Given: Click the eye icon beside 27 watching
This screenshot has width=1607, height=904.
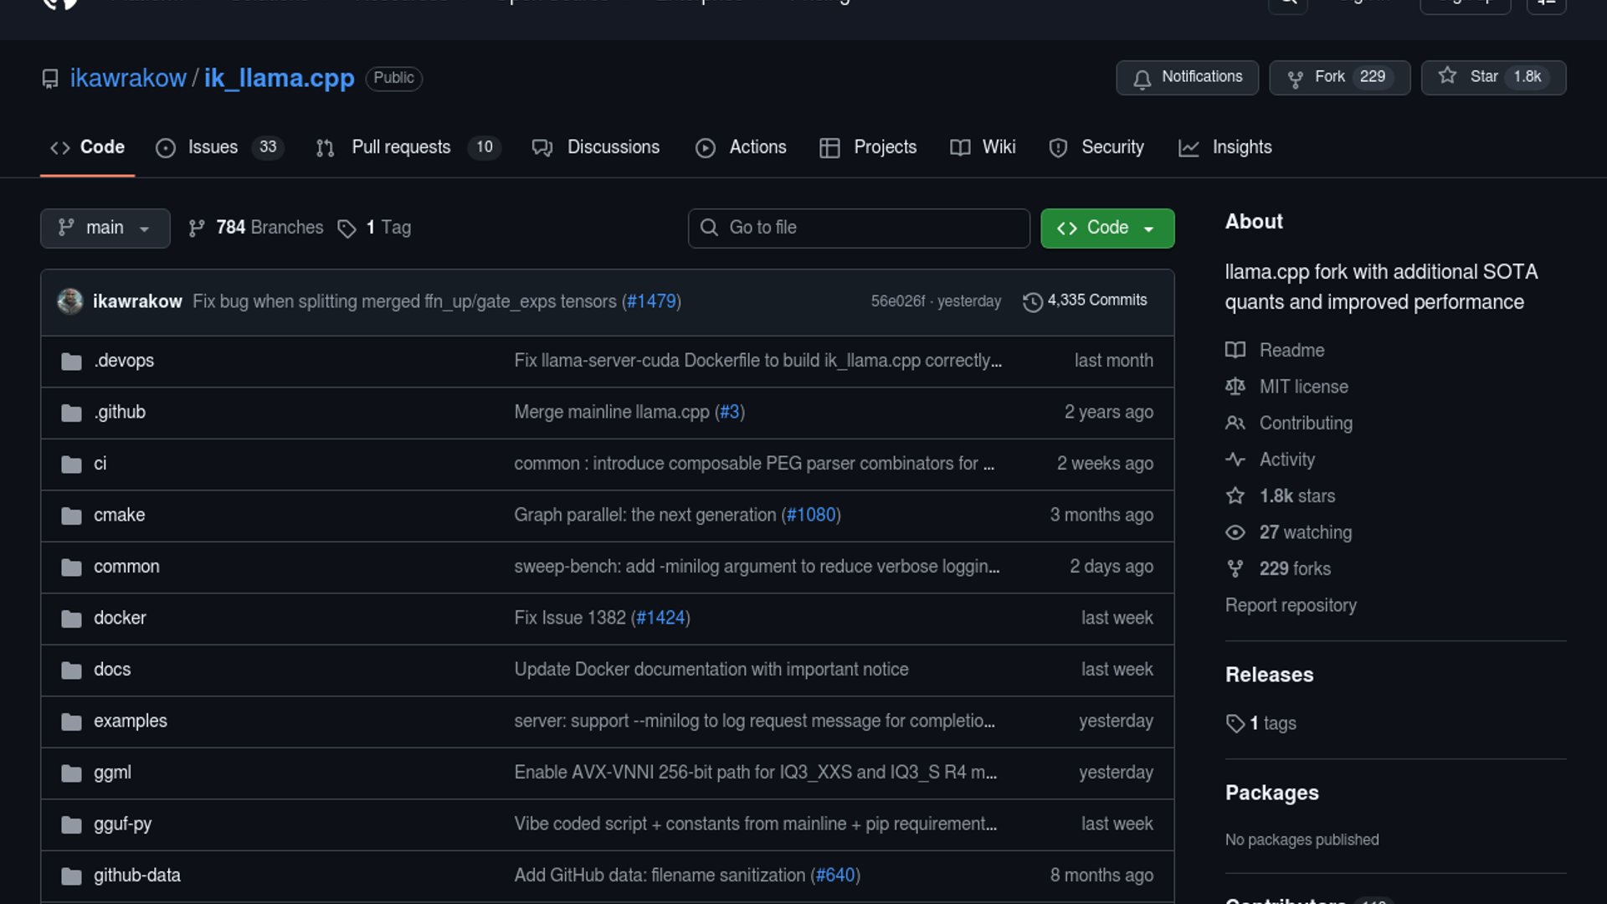Looking at the screenshot, I should pyautogui.click(x=1235, y=532).
